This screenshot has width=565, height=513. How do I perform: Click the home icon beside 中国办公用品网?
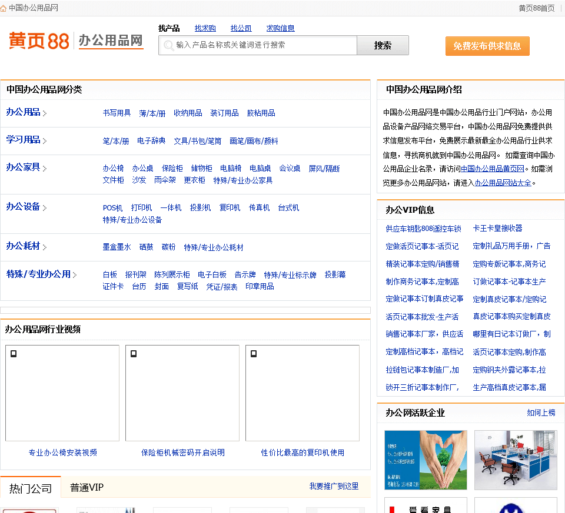(x=4, y=8)
